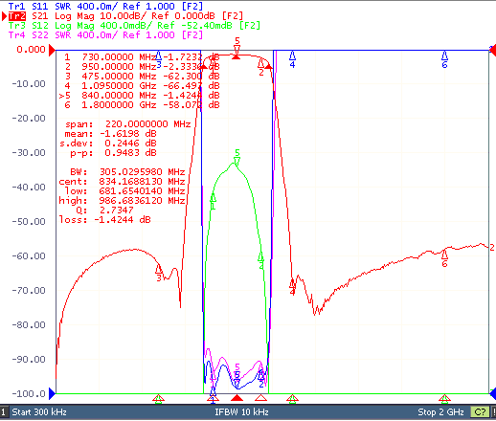
Task: Click the Stop 2 GHz field
Action: click(440, 412)
